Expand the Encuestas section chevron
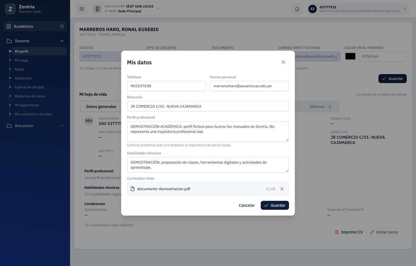The width and height of the screenshot is (416, 266). (62, 126)
